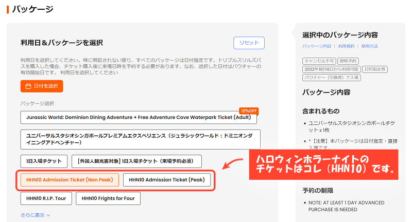Screen dimensions: 412x222
Task: Select Jurassic World Dominion Dining Adventure package
Action: [x=139, y=117]
